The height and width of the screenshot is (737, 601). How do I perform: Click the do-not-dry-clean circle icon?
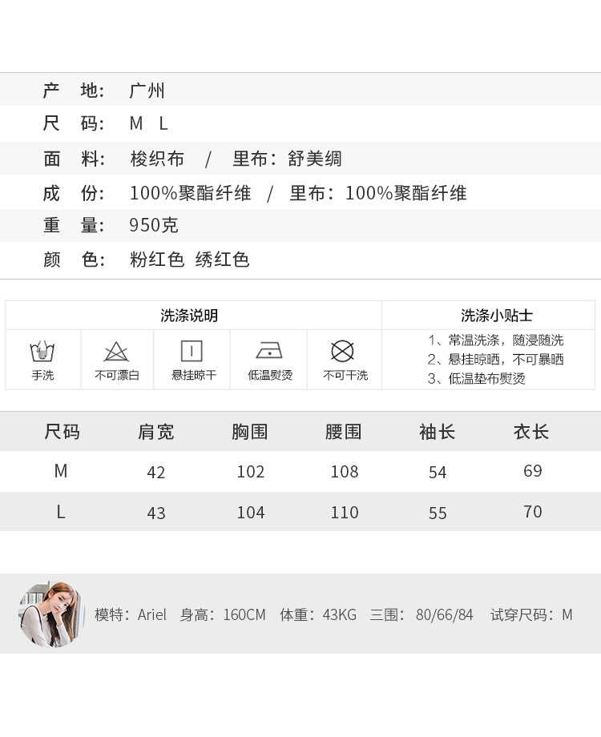[342, 351]
